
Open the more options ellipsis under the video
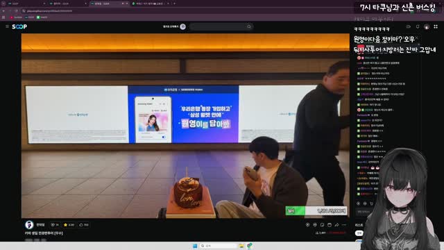344,225
